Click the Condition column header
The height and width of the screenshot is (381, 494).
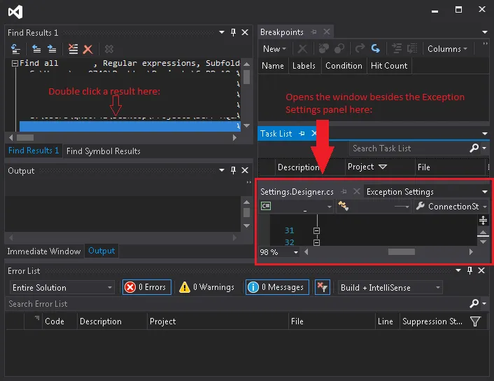pos(344,66)
